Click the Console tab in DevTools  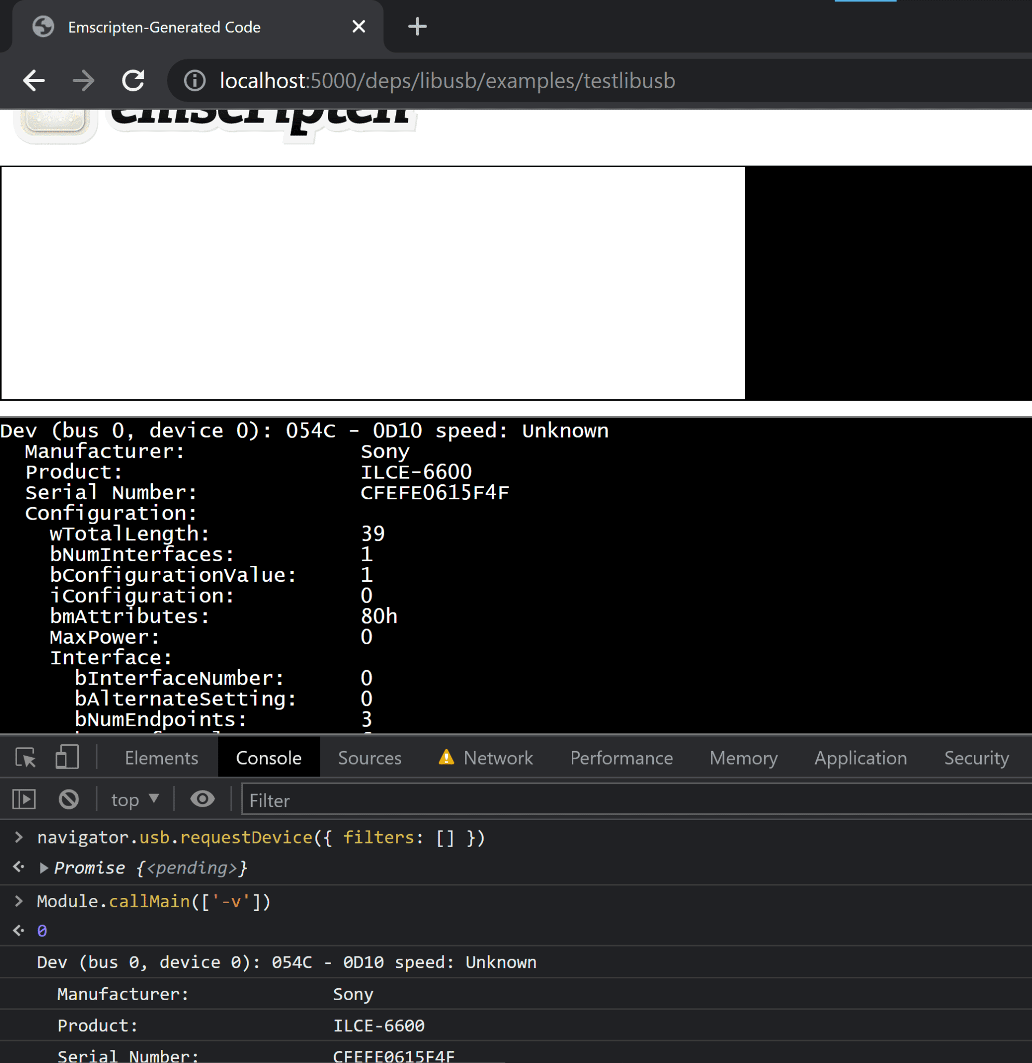(x=268, y=757)
